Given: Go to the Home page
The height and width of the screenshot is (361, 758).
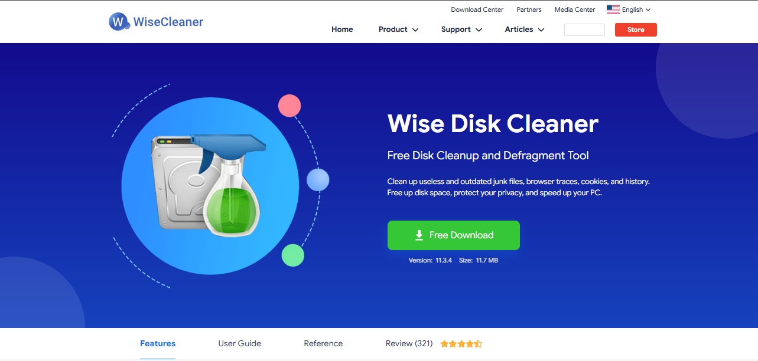Looking at the screenshot, I should 342,29.
